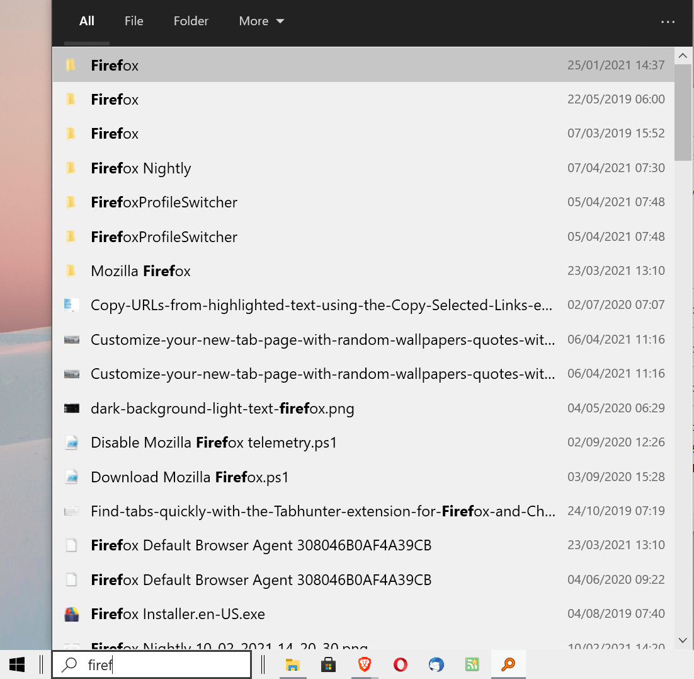Launch Brave browser from the taskbar
This screenshot has height=679, width=694.
coord(364,664)
